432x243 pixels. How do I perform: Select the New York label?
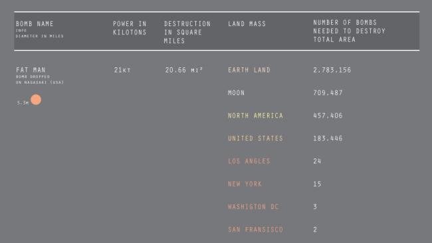click(x=245, y=184)
